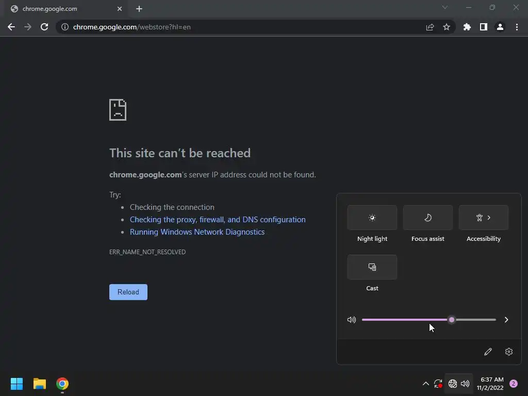Open sound output options arrow
Viewport: 528px width, 396px height.
coord(506,320)
